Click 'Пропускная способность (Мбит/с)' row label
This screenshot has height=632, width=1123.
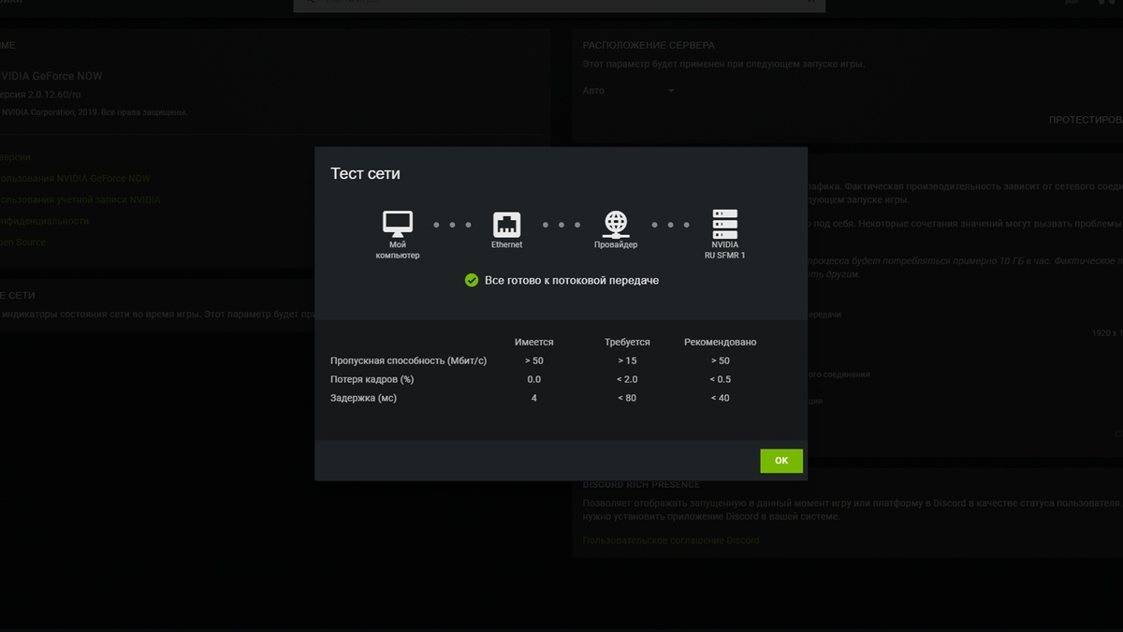408,360
